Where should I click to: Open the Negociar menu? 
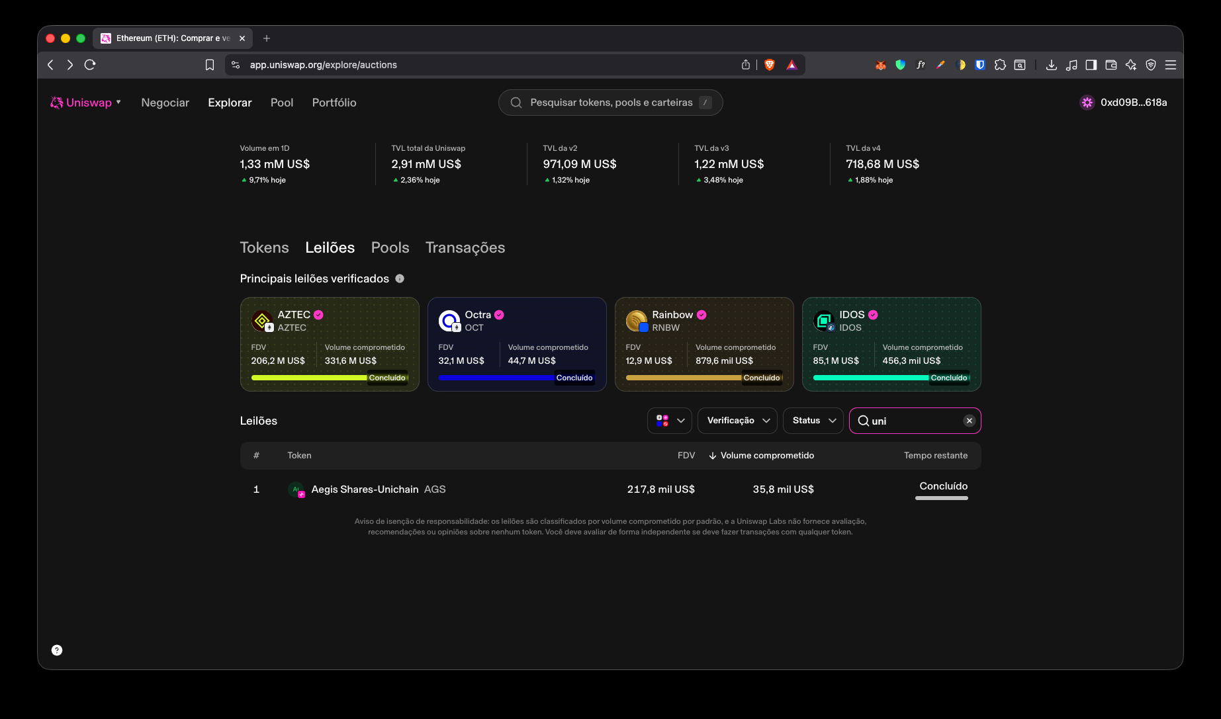coord(165,103)
